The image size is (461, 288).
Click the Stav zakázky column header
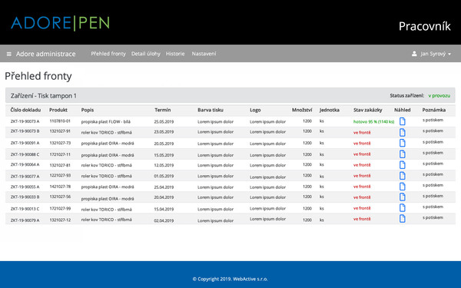point(368,110)
